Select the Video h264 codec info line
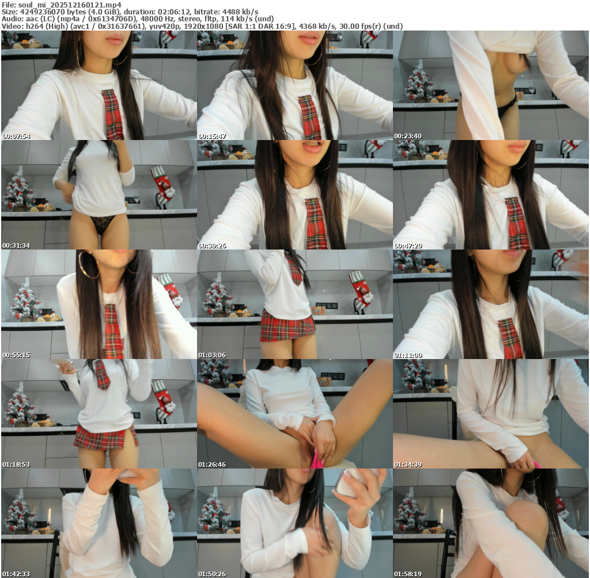The width and height of the screenshot is (590, 578). [202, 26]
